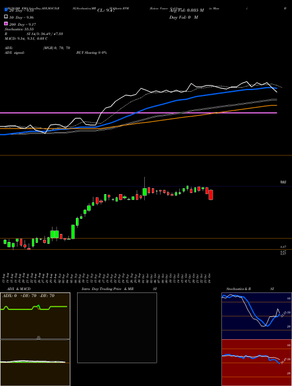Select the '20 Day = 9.33' legend text
The width and height of the screenshot is (292, 386).
(22, 11)
